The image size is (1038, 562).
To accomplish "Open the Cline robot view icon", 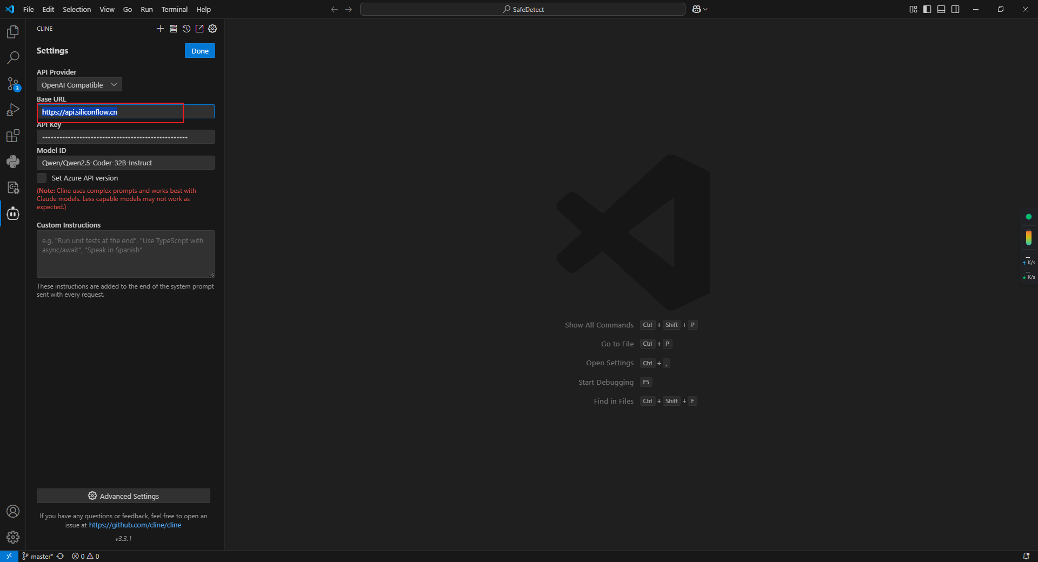I will pyautogui.click(x=13, y=213).
